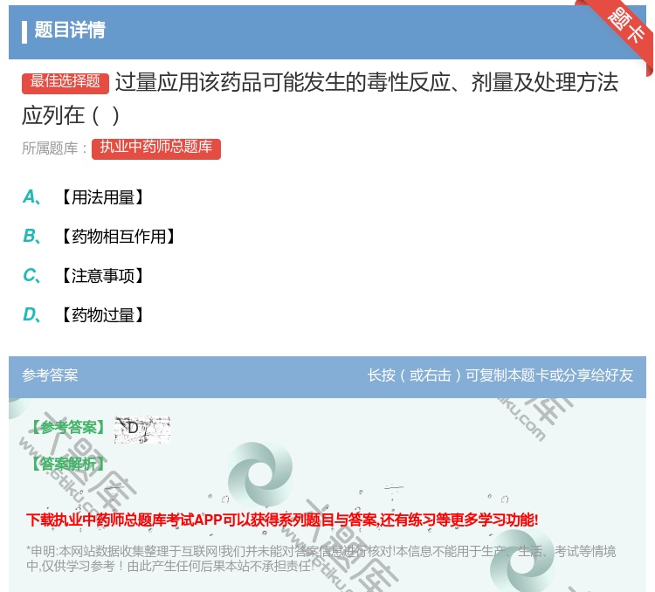Click the 【参考答案】 label

tap(68, 428)
